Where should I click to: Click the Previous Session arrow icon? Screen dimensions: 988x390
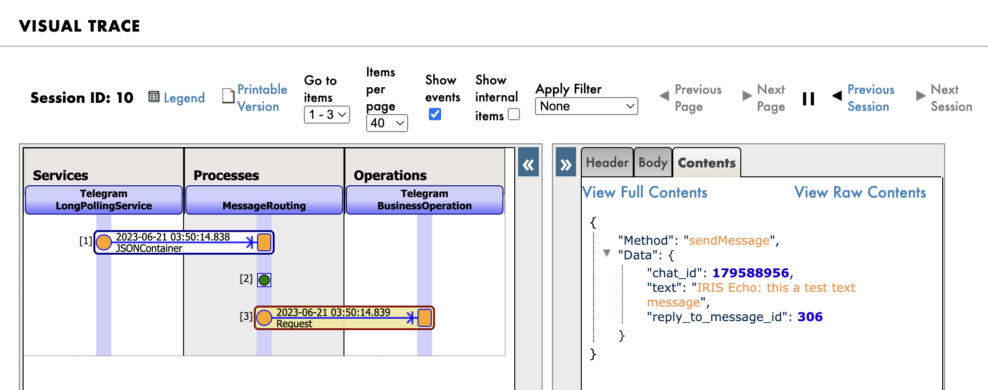[x=837, y=96]
